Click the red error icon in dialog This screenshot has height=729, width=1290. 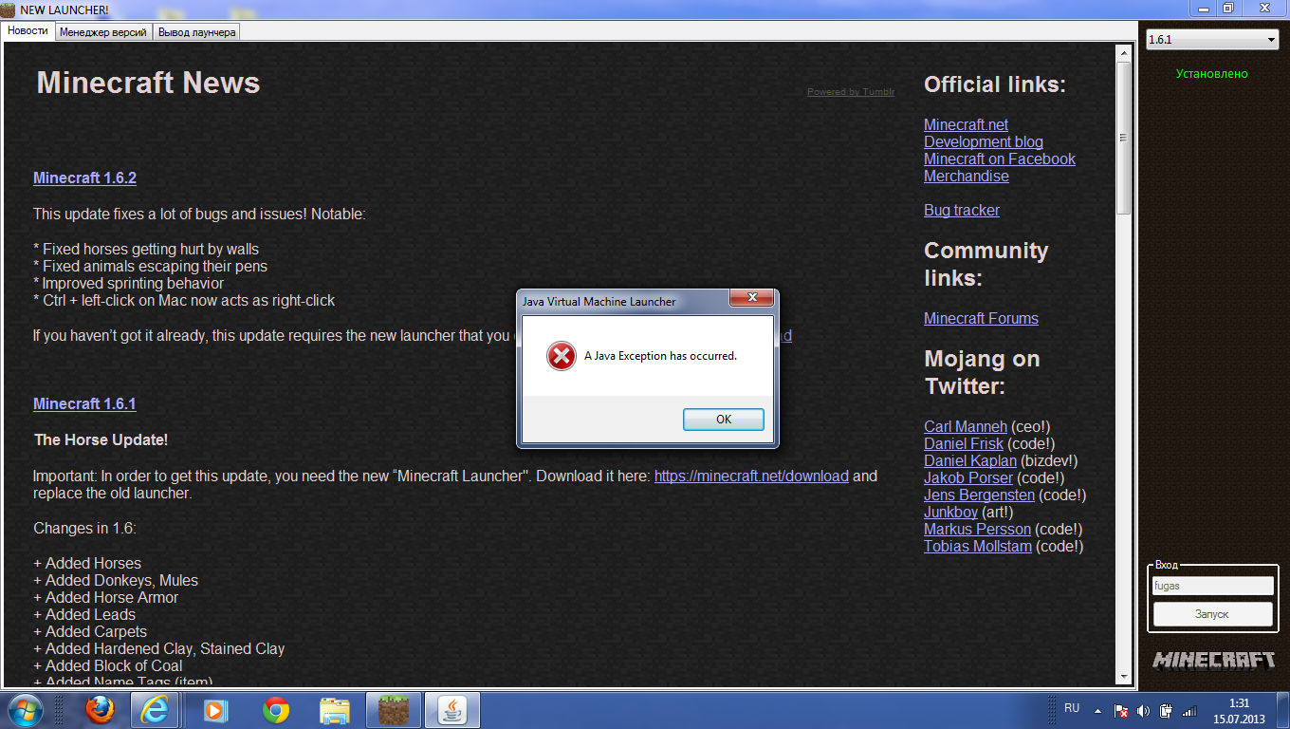tap(562, 356)
